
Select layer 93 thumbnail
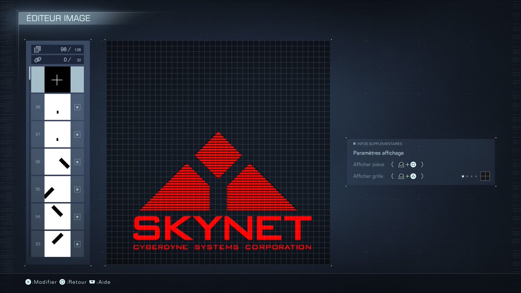click(x=57, y=244)
